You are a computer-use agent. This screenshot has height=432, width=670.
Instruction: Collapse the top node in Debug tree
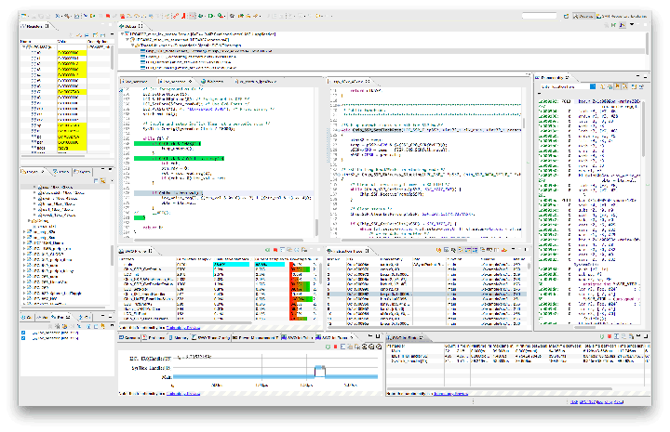(121, 33)
